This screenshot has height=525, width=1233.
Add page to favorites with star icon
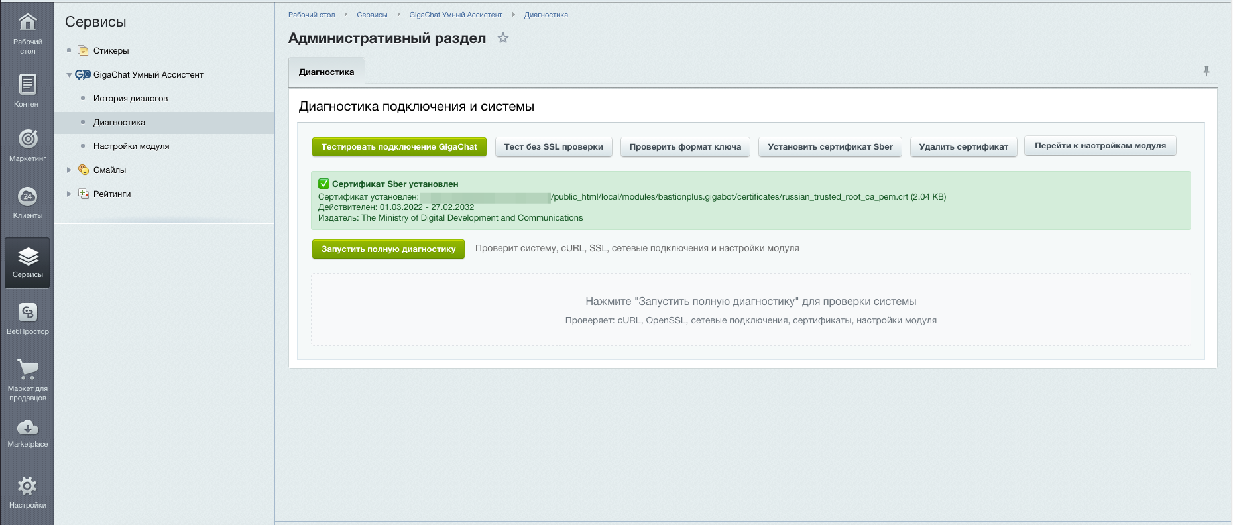(x=503, y=38)
